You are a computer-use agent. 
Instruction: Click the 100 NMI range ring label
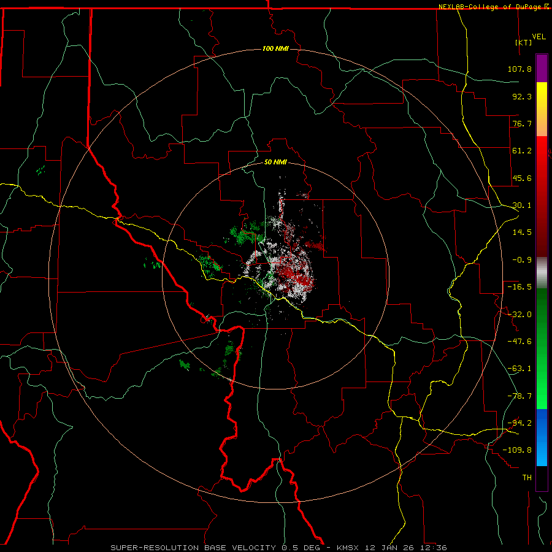coord(275,48)
